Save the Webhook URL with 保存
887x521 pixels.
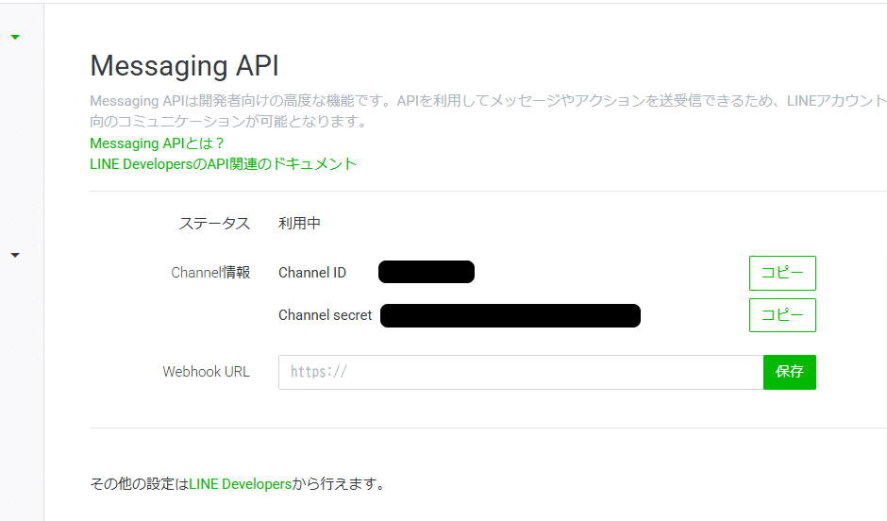789,372
